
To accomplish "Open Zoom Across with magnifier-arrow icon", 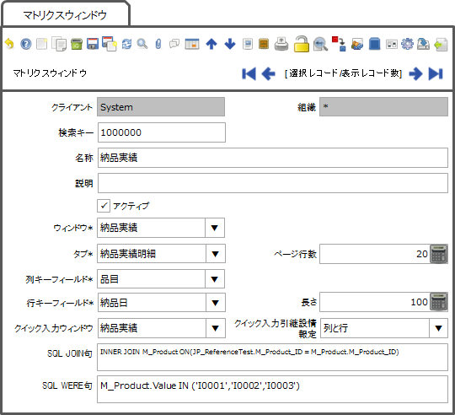I will (x=320, y=44).
